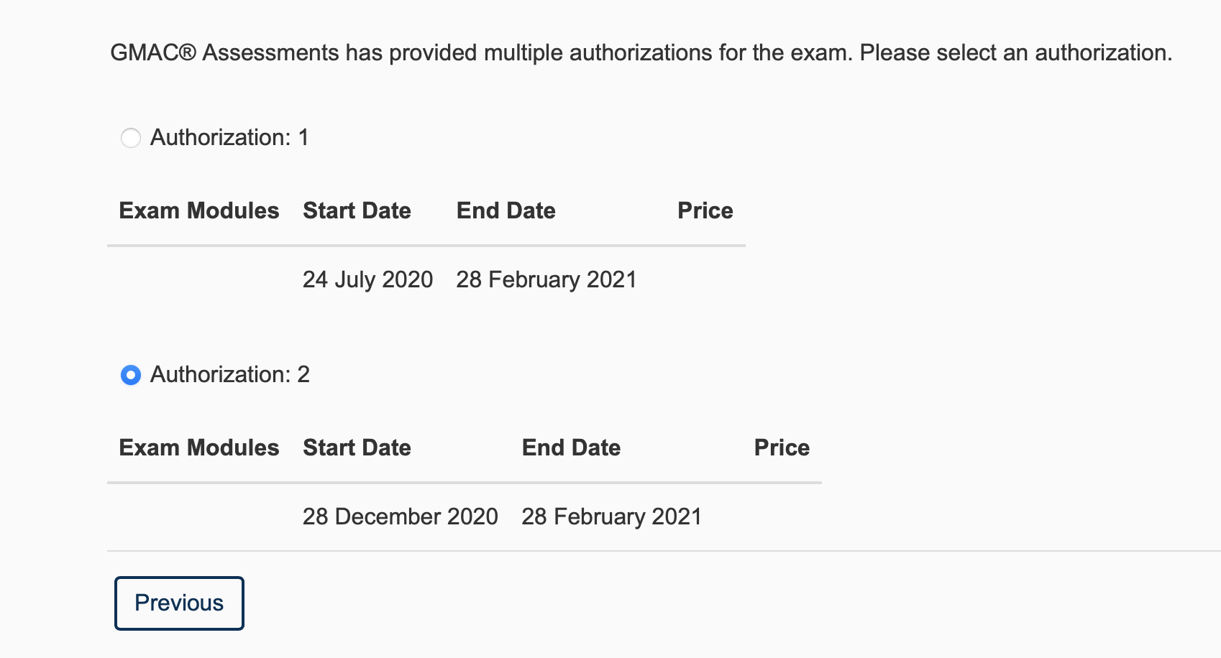Click the Exam Modules header in first table
The width and height of the screenshot is (1221, 658).
(x=199, y=210)
